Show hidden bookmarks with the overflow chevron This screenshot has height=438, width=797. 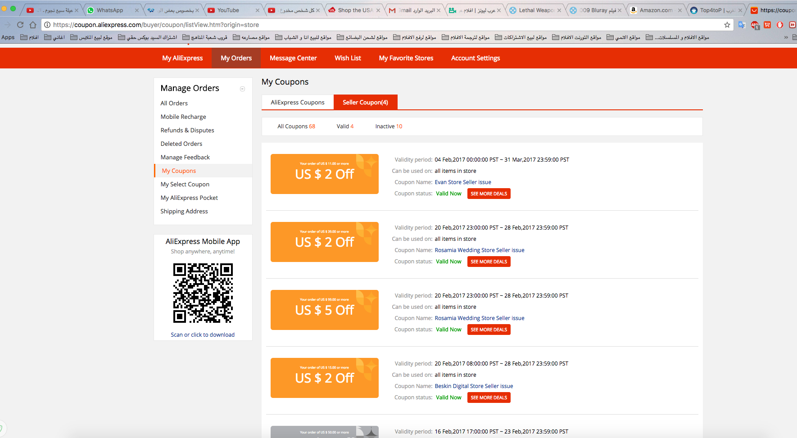(786, 37)
